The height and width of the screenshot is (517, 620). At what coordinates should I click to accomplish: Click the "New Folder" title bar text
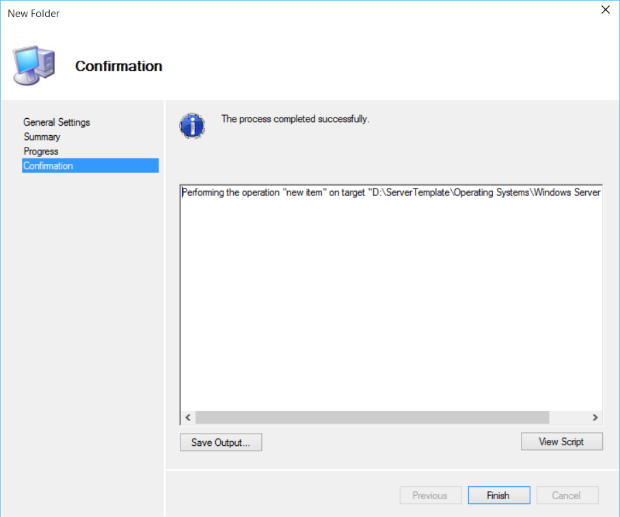[x=33, y=14]
